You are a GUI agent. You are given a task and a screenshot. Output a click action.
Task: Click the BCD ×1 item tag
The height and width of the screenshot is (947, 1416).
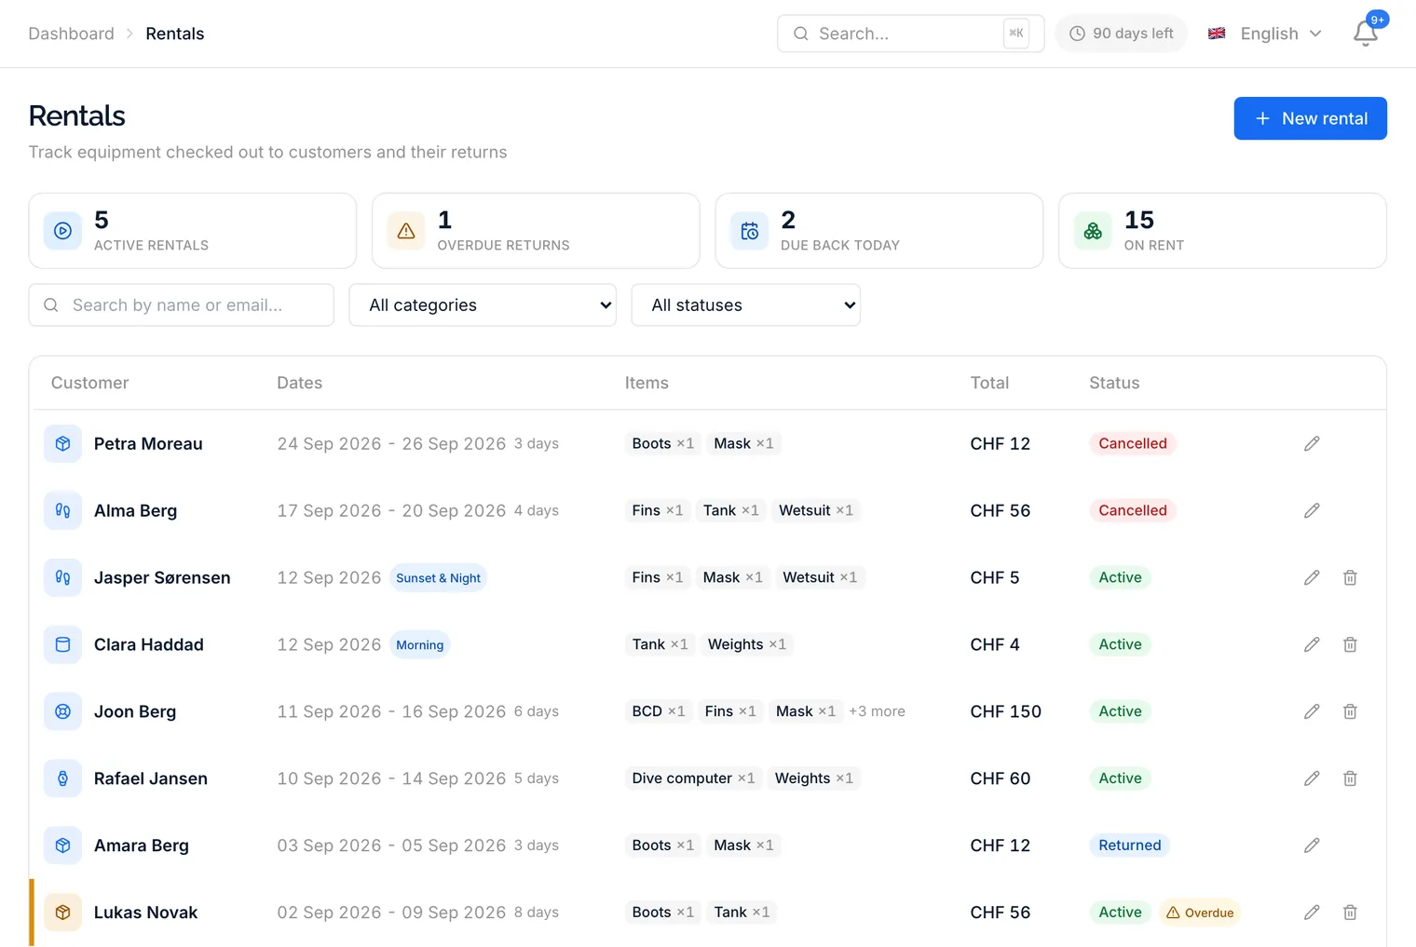(x=659, y=711)
